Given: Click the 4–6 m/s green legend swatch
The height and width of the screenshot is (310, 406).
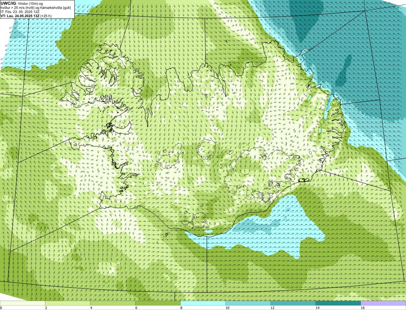Looking at the screenshot, I should point(113,303).
